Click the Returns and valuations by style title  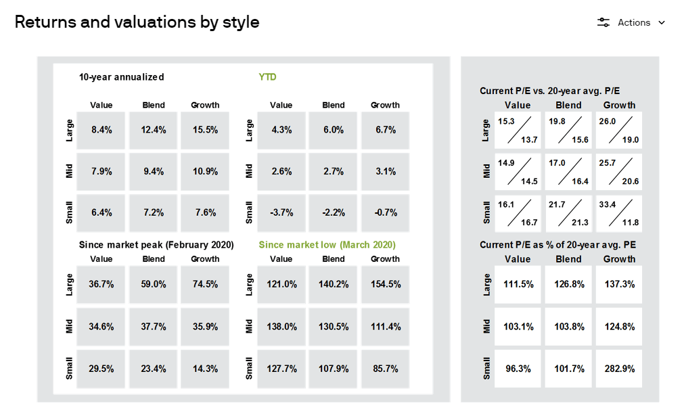(x=137, y=22)
